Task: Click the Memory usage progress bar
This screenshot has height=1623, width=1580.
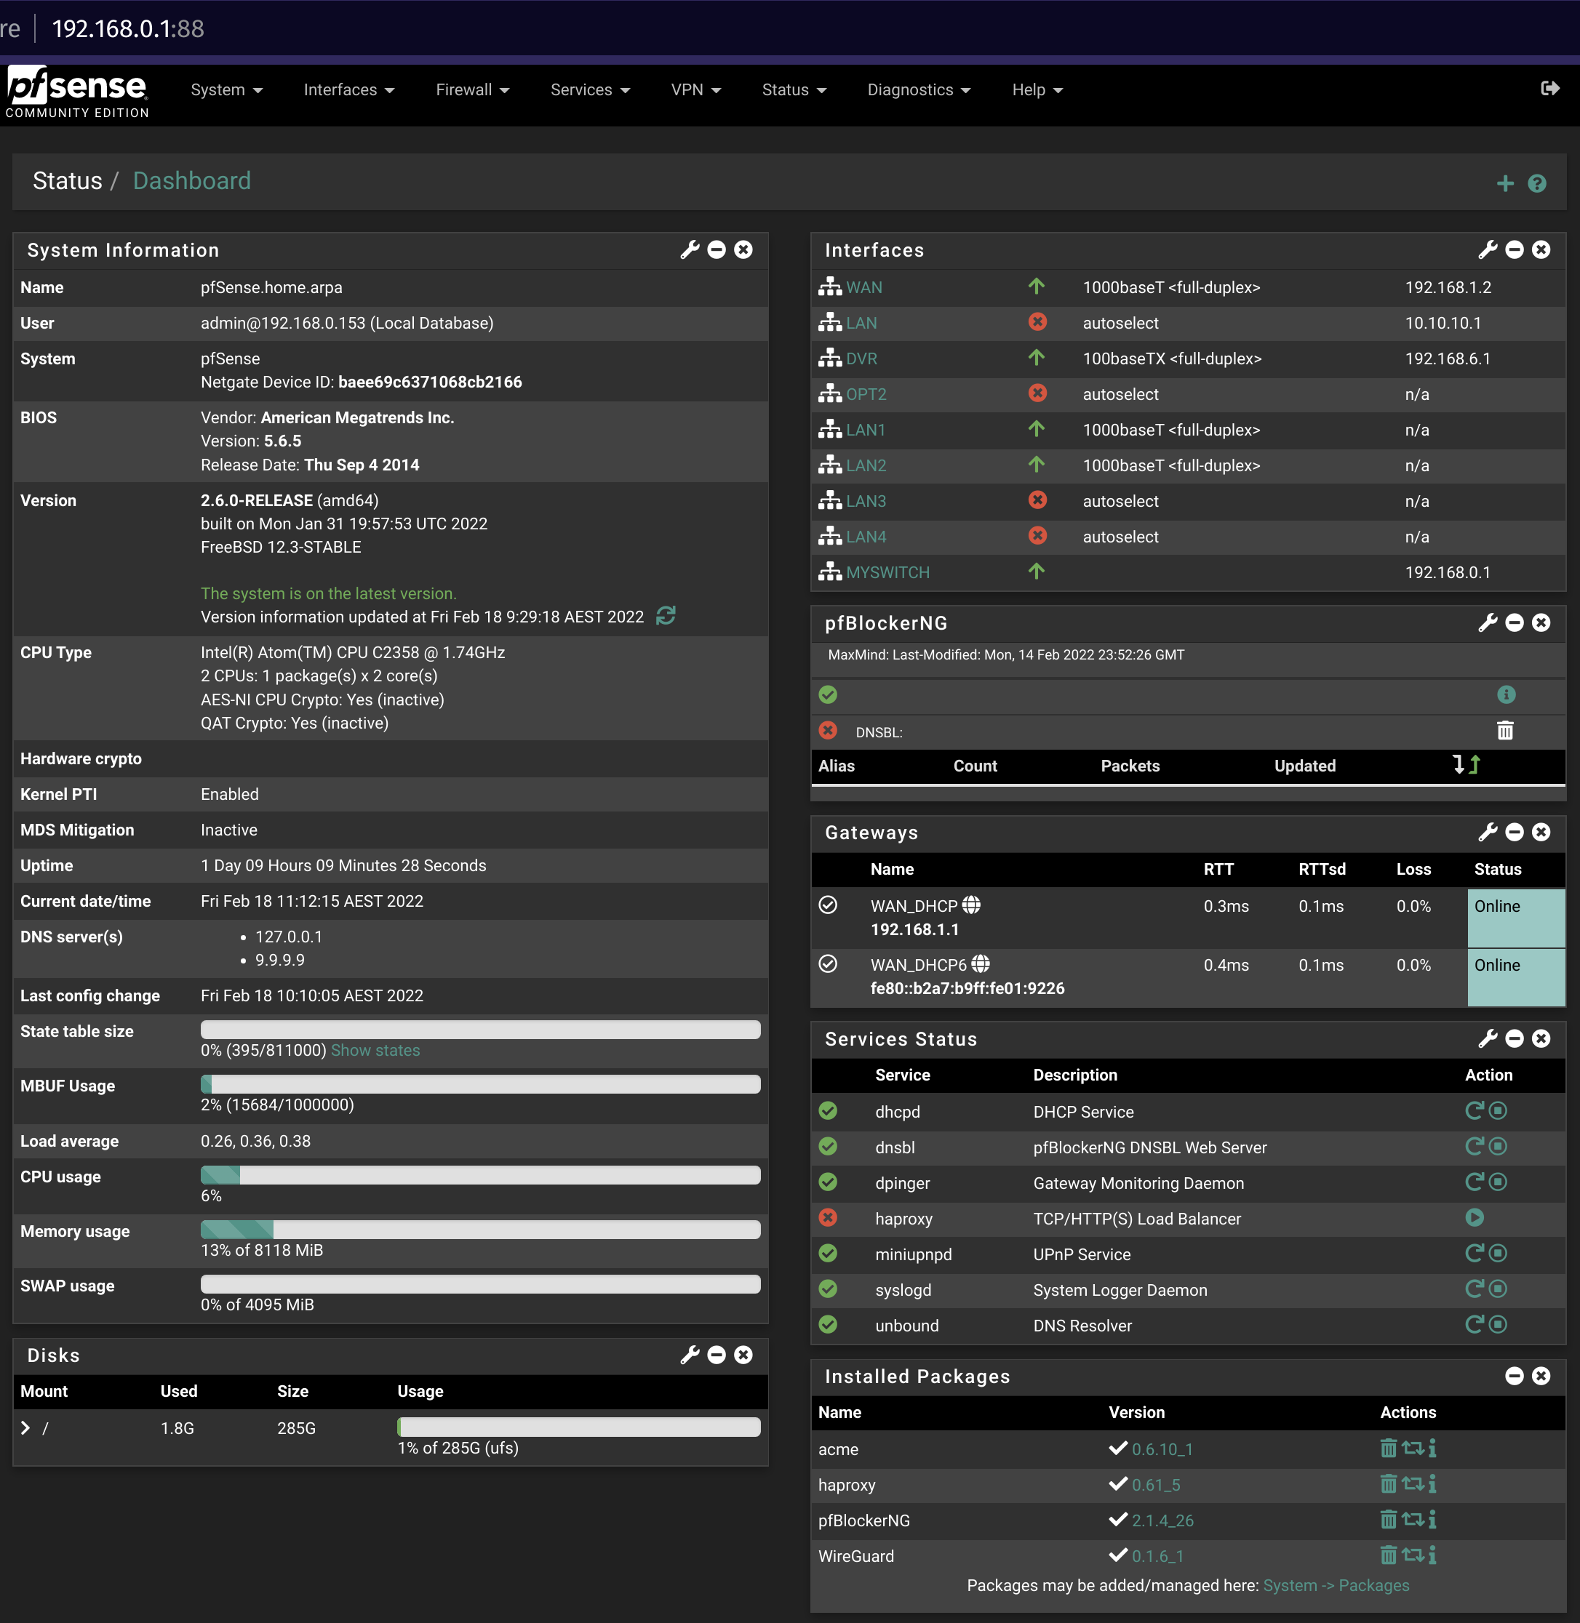Action: [x=480, y=1229]
